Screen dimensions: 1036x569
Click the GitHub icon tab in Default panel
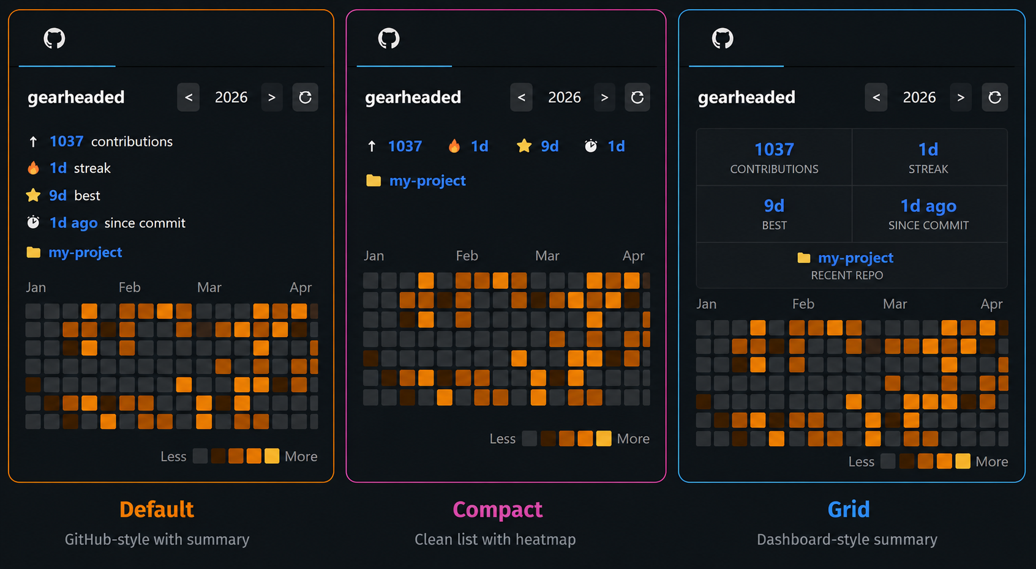point(54,39)
